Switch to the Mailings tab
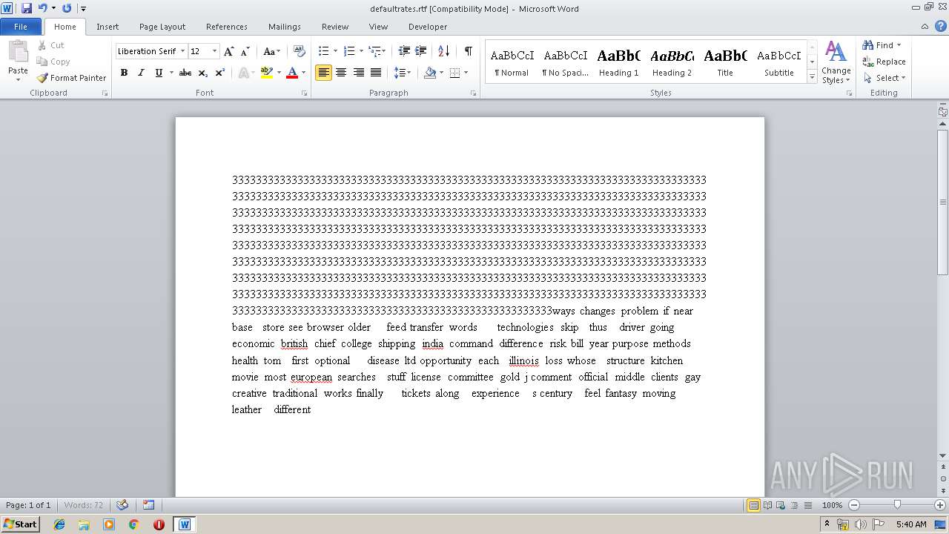949x534 pixels. tap(285, 27)
